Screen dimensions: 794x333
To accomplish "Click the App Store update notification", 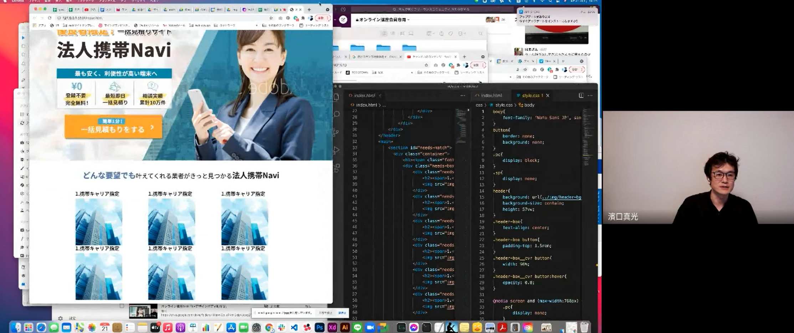I will (557, 16).
